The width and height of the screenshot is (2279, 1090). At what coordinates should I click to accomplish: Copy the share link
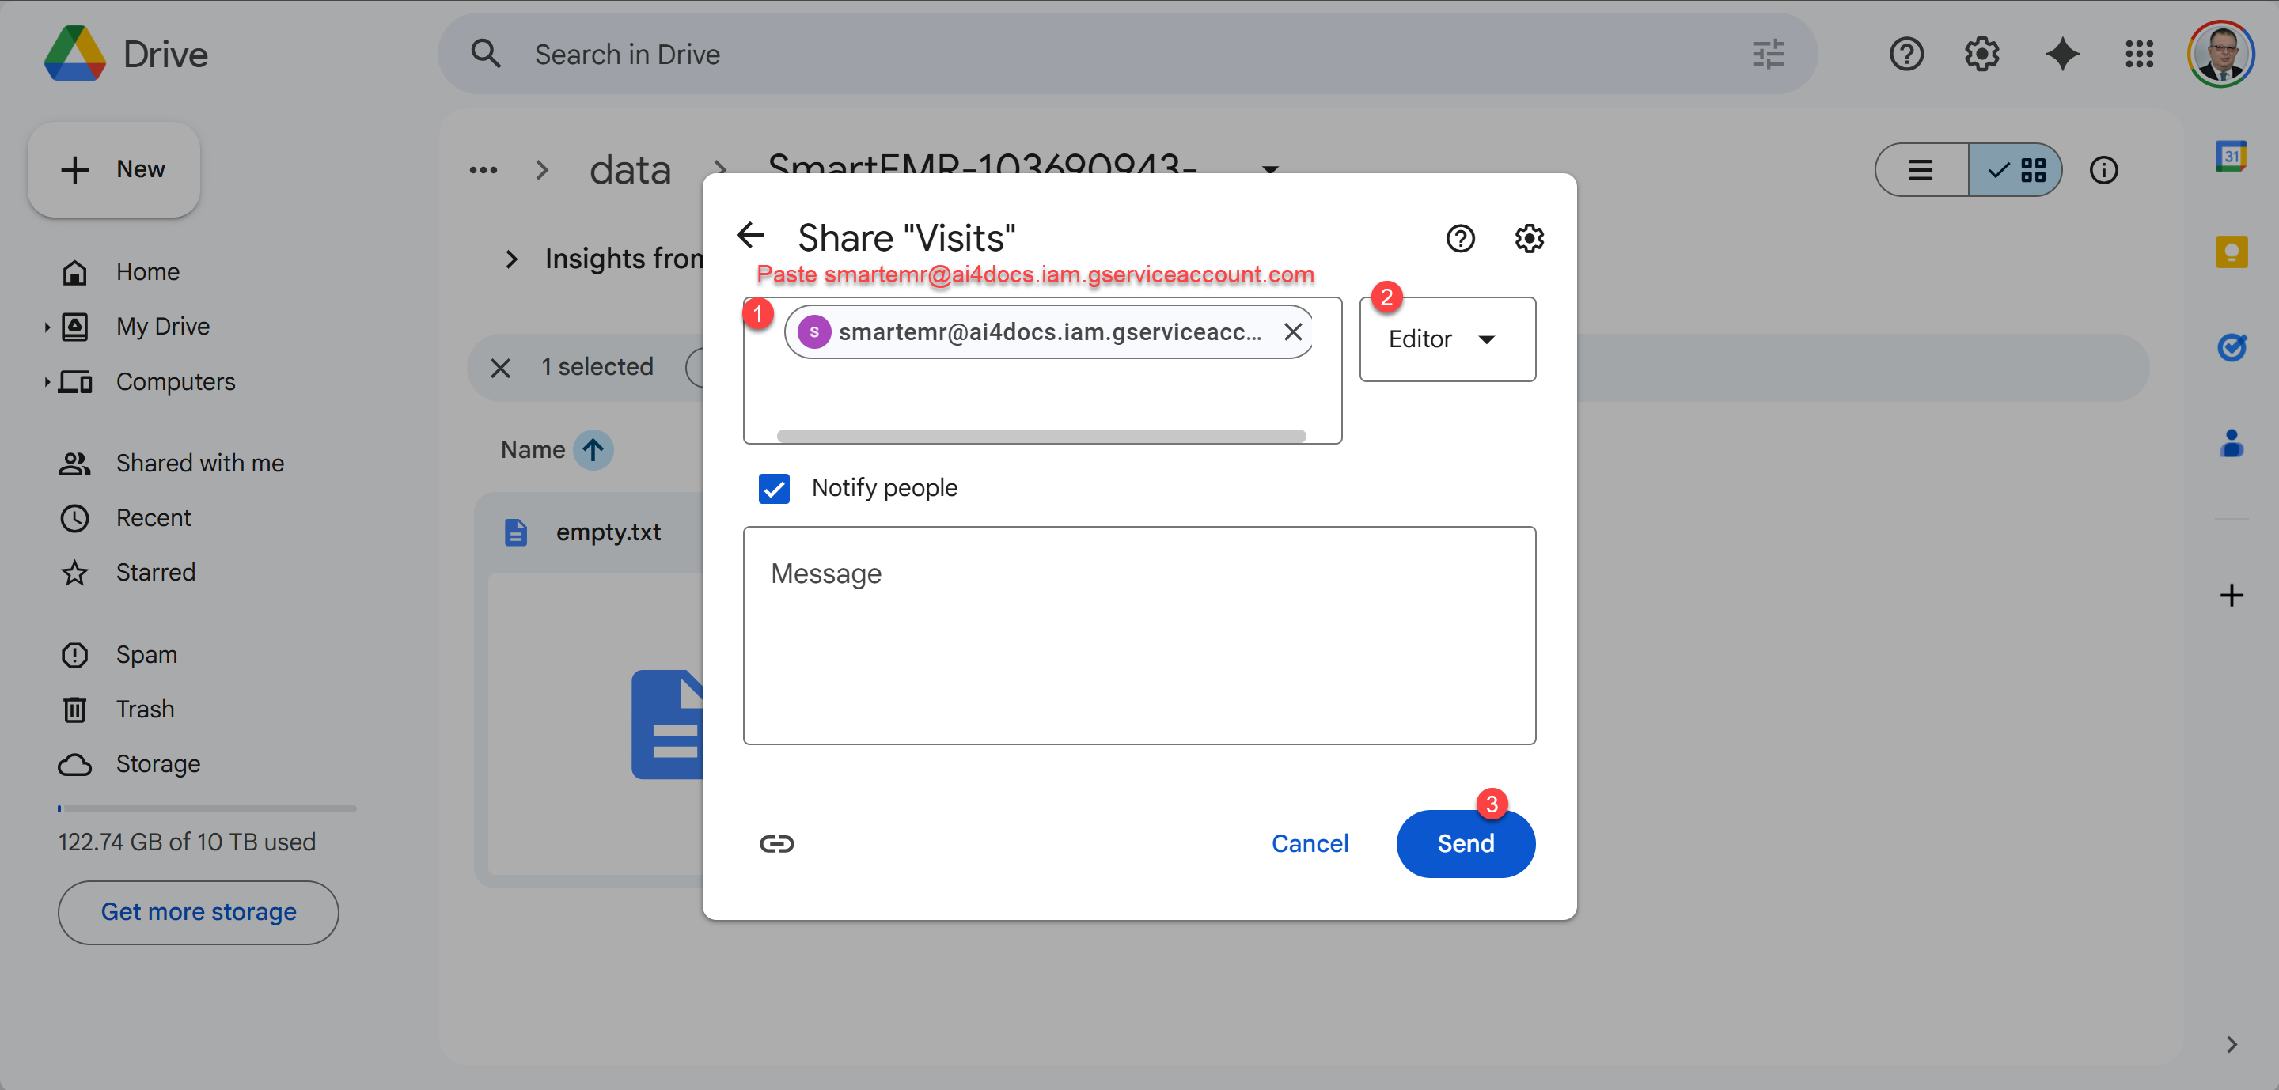click(x=777, y=842)
